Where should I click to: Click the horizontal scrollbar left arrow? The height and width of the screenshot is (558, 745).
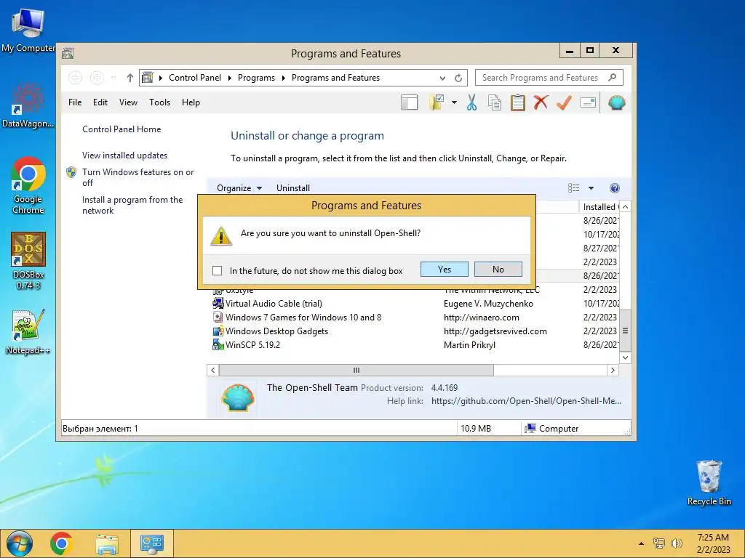click(213, 370)
